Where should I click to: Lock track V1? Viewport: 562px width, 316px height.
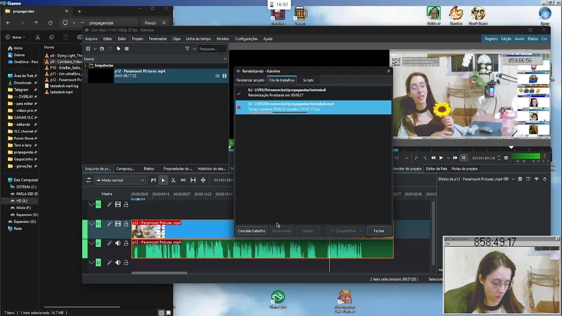[126, 224]
